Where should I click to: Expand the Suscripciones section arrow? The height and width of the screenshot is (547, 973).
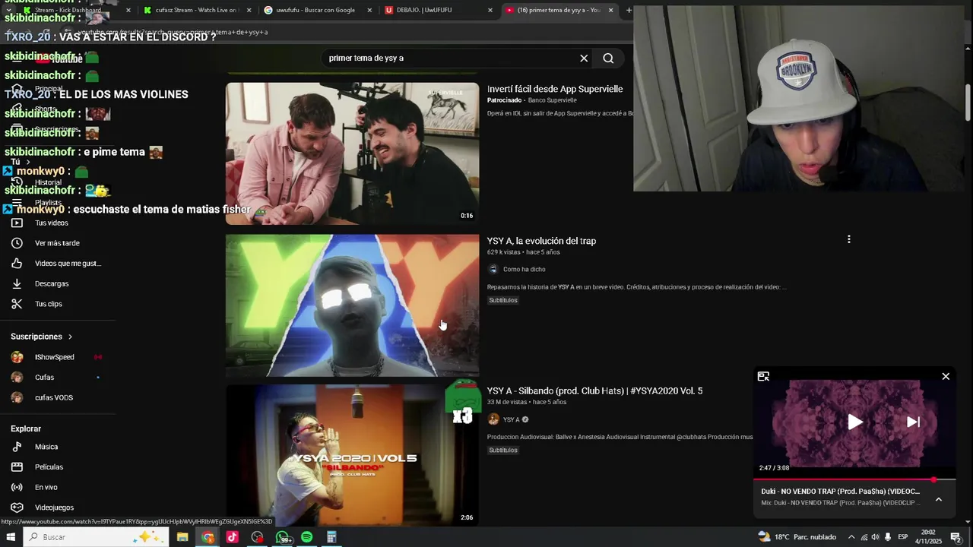(70, 337)
